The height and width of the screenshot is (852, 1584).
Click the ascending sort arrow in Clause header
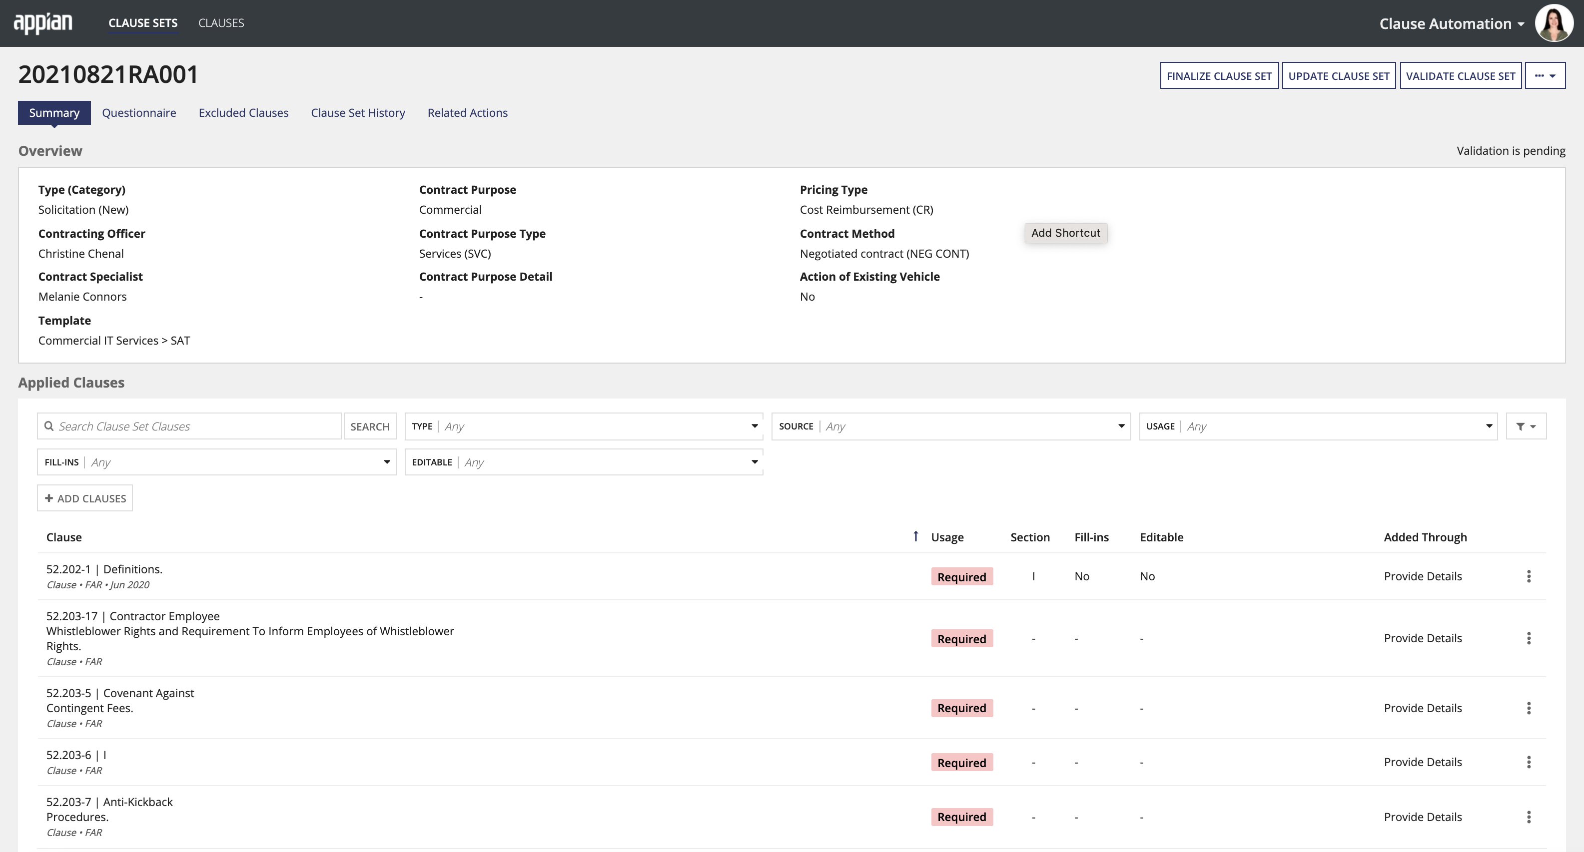(915, 537)
